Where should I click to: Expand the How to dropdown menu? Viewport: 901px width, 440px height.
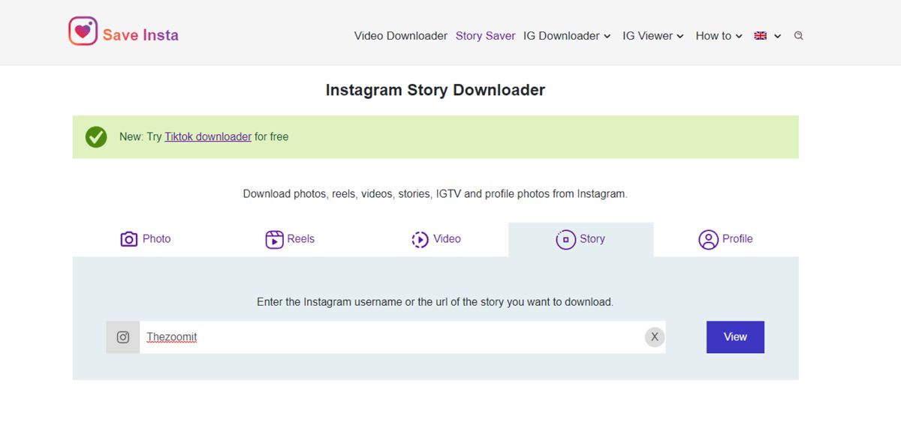(719, 35)
